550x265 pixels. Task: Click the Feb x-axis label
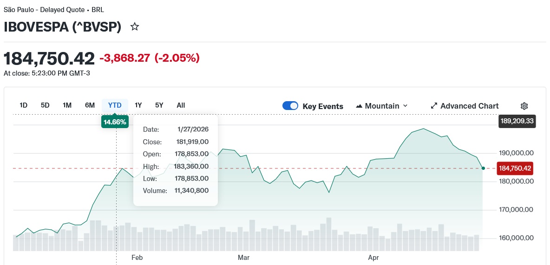pyautogui.click(x=137, y=258)
